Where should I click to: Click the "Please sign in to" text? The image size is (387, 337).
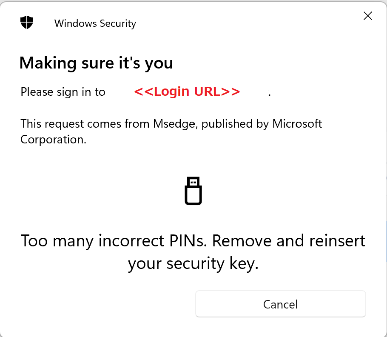point(63,92)
